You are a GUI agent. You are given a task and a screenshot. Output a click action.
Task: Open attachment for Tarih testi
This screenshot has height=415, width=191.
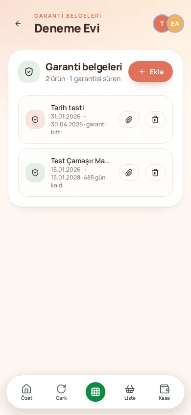[129, 119]
